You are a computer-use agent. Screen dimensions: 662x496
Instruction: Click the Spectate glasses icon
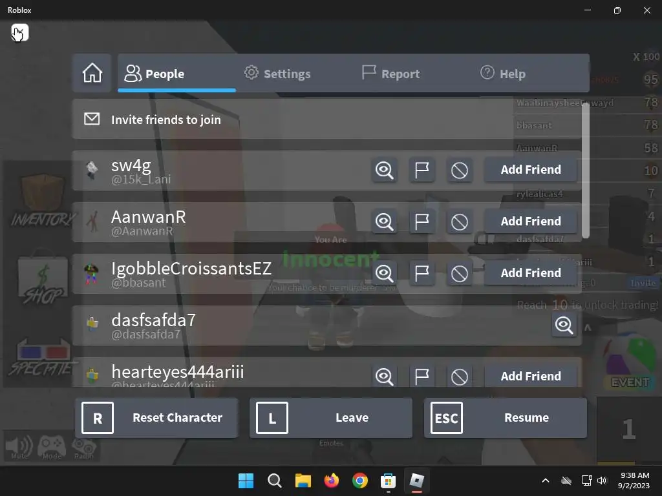tap(43, 358)
